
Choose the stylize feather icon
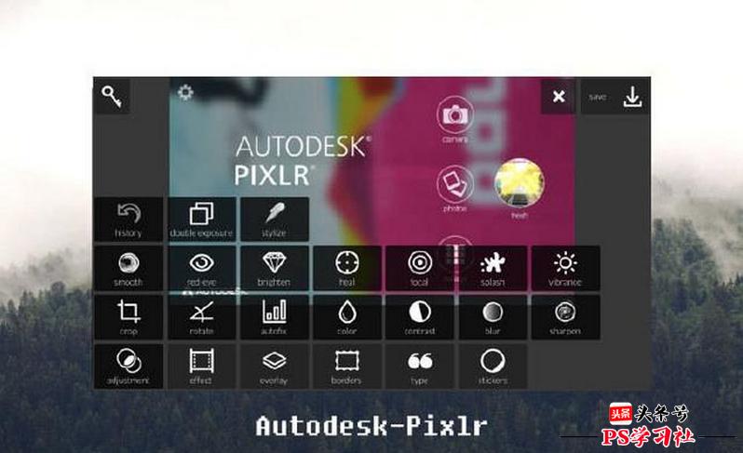click(x=275, y=220)
